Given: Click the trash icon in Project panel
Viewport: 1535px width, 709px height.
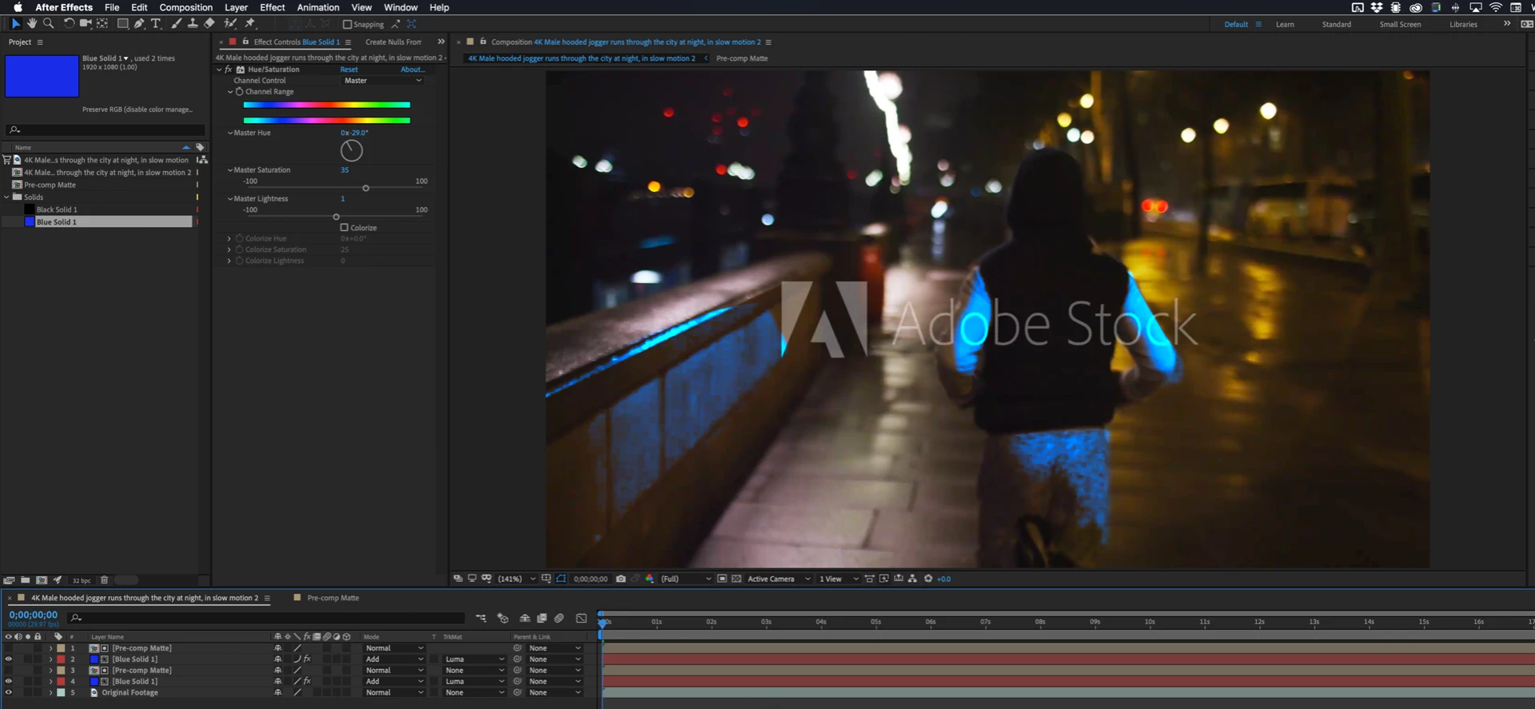Looking at the screenshot, I should tap(104, 580).
